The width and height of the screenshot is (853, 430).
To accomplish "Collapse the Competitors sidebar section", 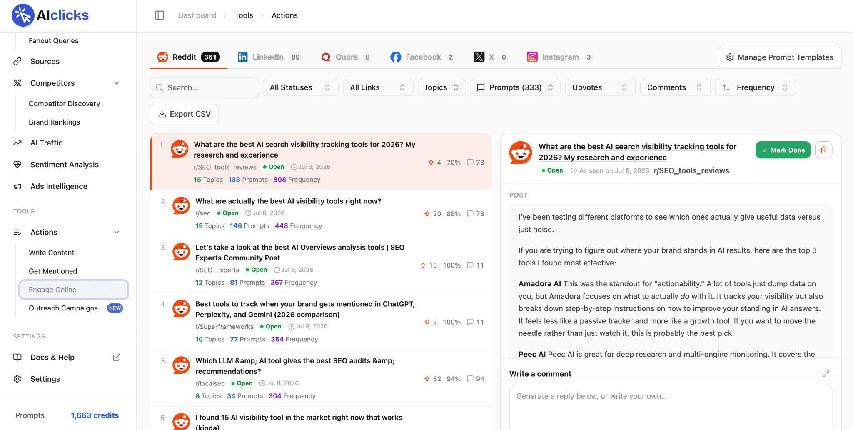I will 117,83.
